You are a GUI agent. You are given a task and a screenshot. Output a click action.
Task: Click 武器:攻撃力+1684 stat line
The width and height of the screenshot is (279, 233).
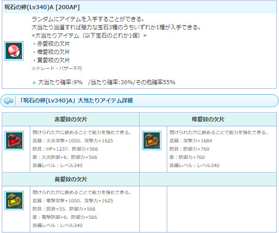191,141
